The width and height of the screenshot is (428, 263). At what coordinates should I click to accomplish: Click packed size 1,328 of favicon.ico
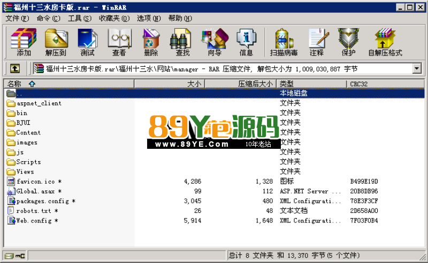coord(264,181)
